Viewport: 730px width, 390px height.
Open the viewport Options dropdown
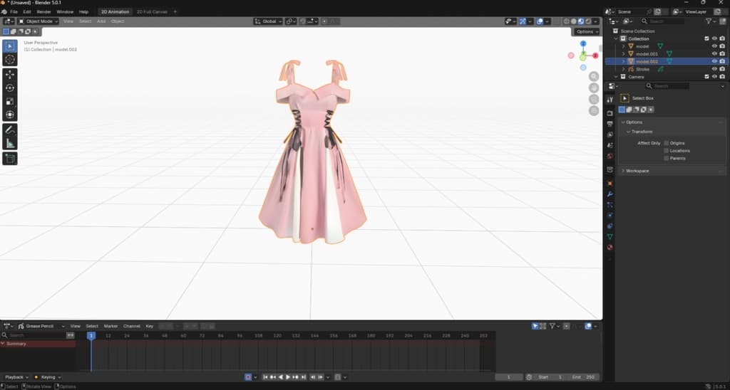587,31
